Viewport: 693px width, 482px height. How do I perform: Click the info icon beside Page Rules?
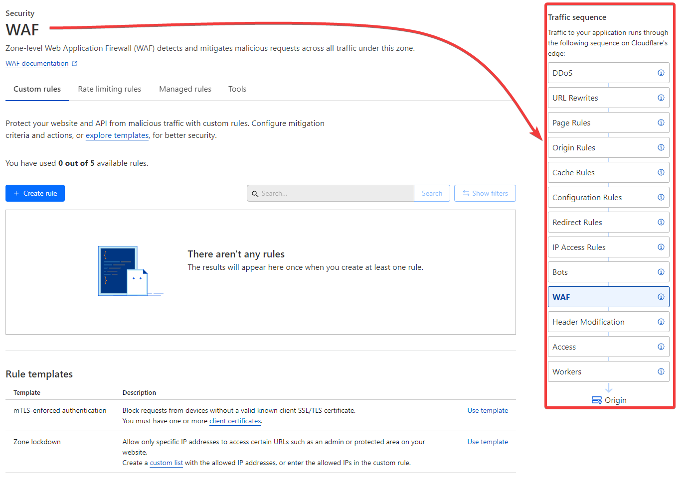click(x=661, y=122)
